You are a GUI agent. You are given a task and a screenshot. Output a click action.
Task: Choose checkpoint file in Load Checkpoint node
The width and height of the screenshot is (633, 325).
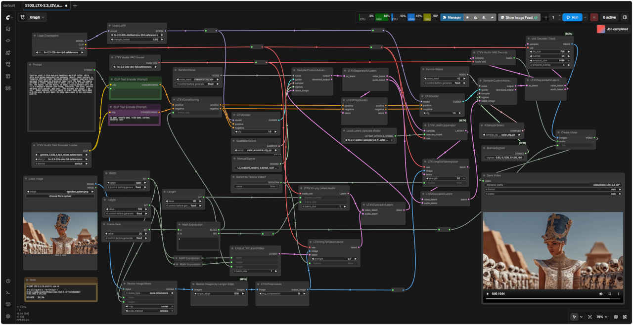59,52
